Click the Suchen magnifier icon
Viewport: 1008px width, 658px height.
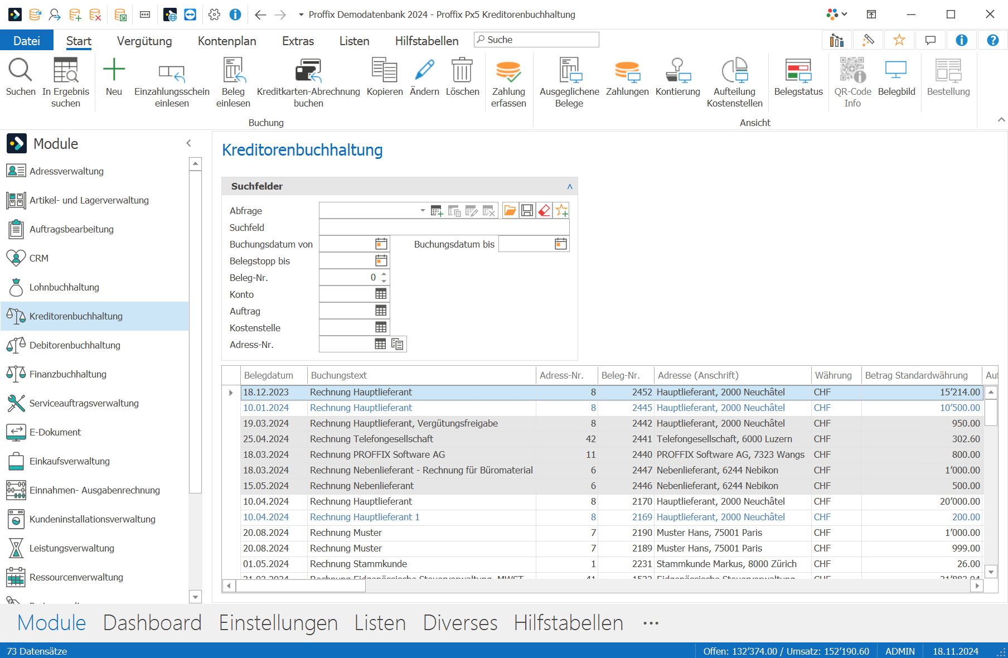tap(21, 70)
